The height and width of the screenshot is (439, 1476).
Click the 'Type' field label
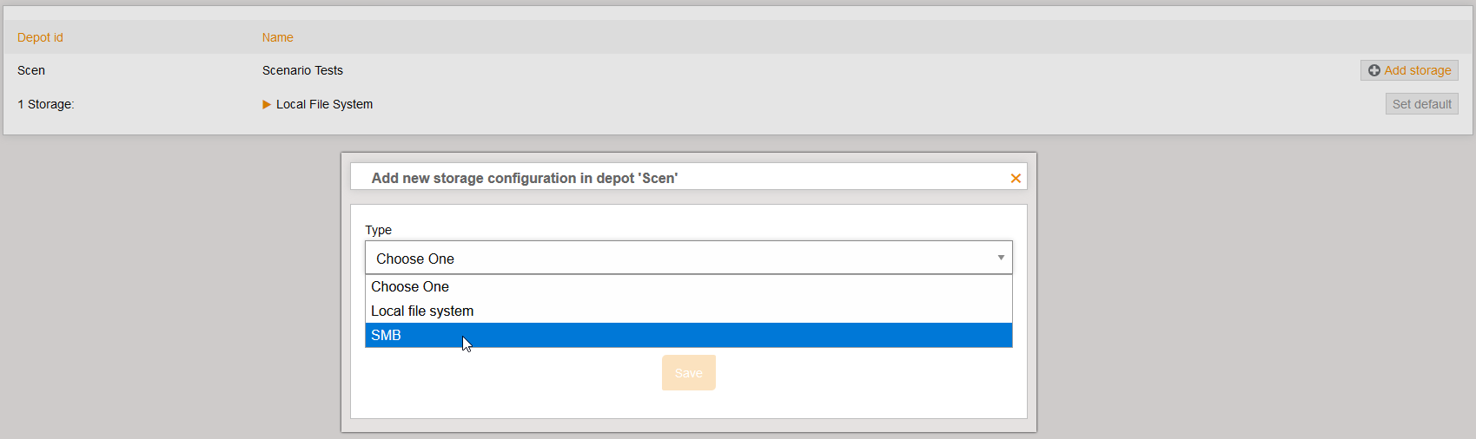378,230
